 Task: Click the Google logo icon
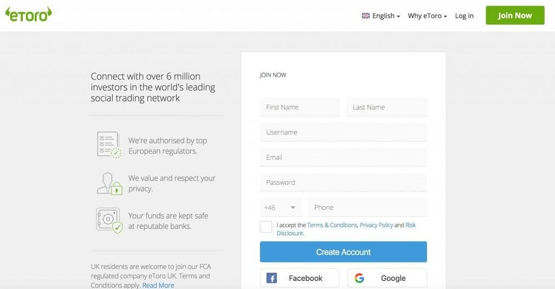click(x=359, y=278)
